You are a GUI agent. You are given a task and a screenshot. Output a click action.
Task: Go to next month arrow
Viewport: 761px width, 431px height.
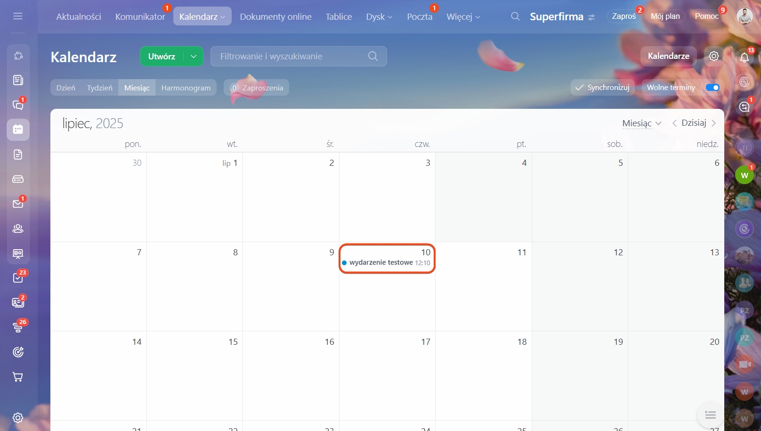tap(714, 123)
